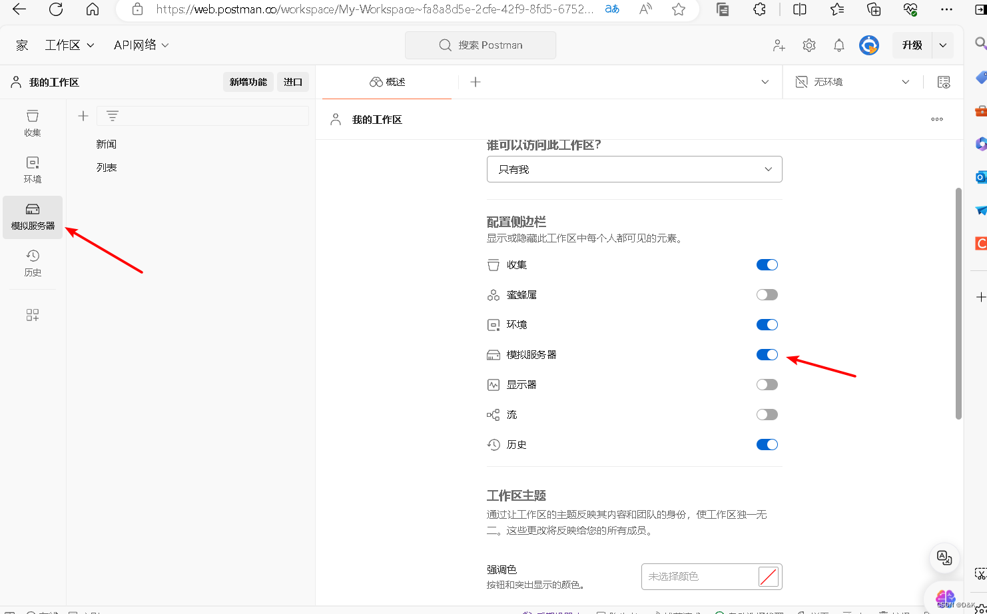Click the floating translate icon
This screenshot has height=614, width=987.
pyautogui.click(x=944, y=558)
